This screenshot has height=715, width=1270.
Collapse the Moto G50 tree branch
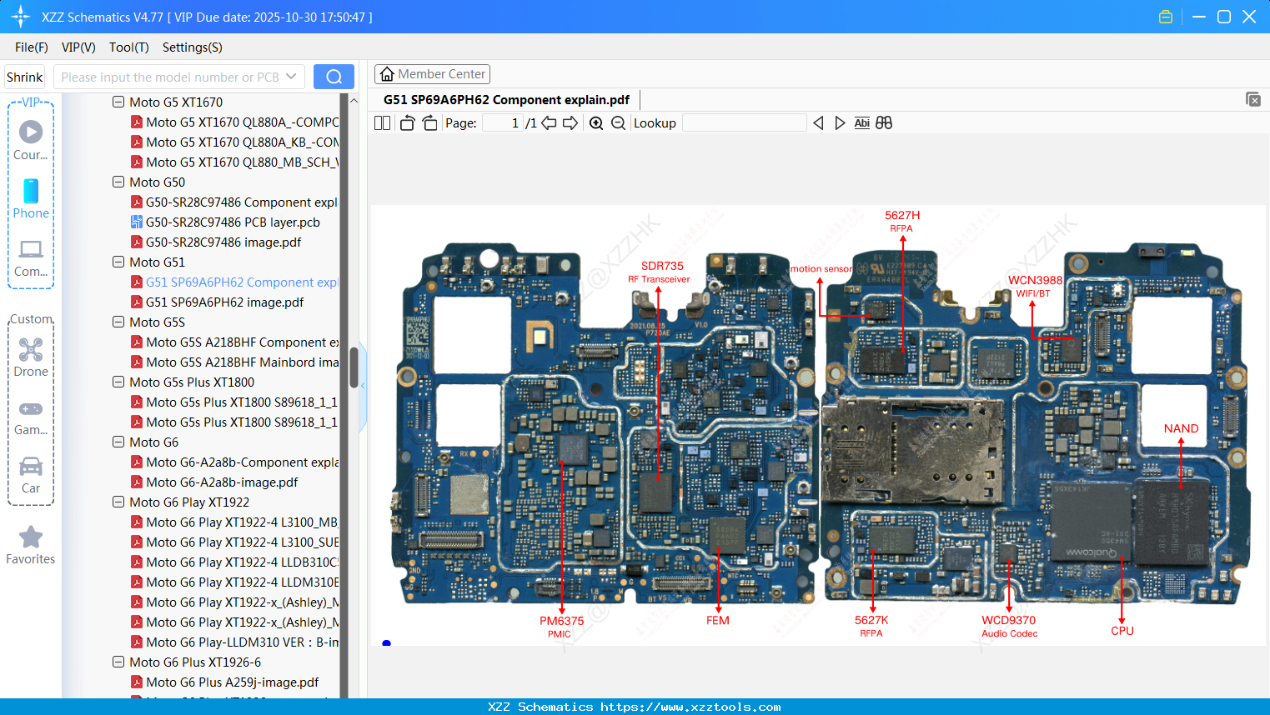click(x=118, y=182)
